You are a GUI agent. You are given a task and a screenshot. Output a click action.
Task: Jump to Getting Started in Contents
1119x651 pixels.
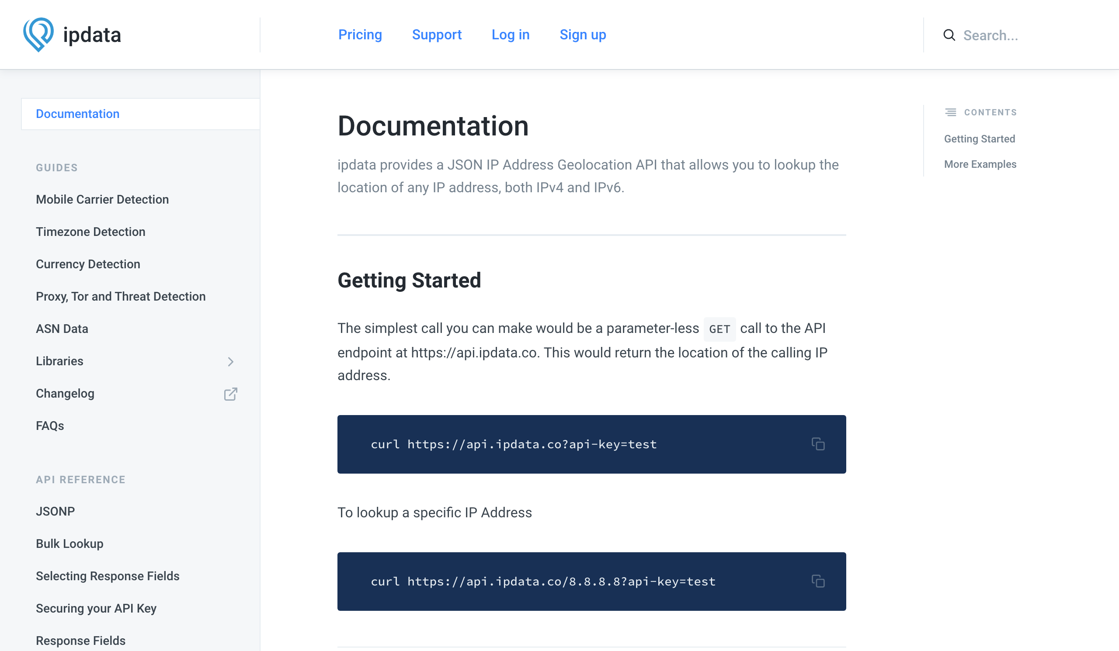[x=980, y=139]
